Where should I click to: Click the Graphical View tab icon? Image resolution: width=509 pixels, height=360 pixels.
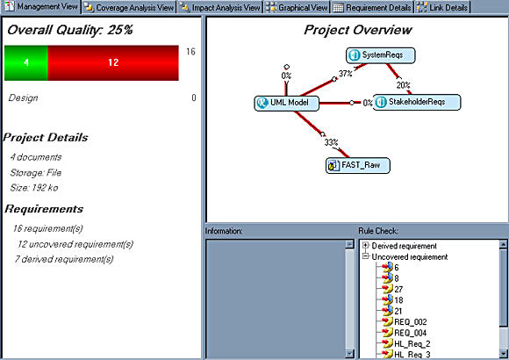coord(270,7)
